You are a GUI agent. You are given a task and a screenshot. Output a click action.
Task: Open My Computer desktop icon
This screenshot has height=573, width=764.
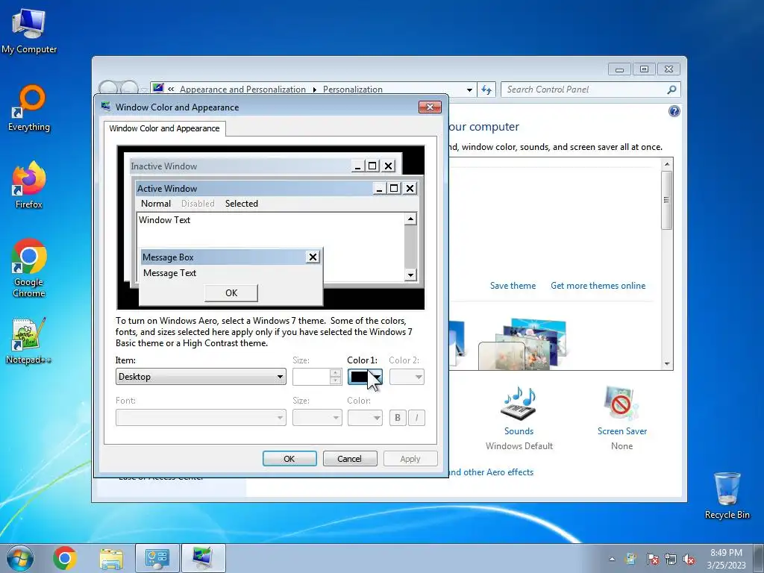(29, 31)
